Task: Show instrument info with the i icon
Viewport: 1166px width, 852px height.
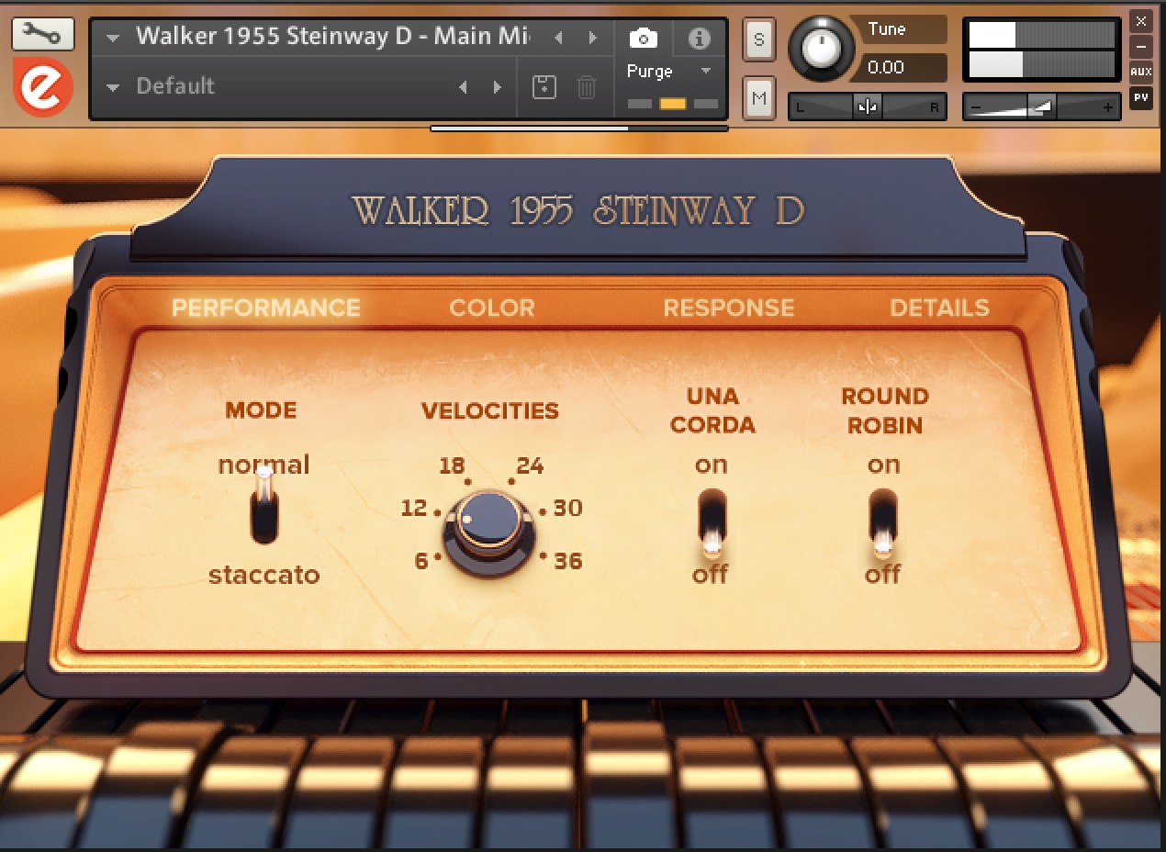Action: [700, 38]
